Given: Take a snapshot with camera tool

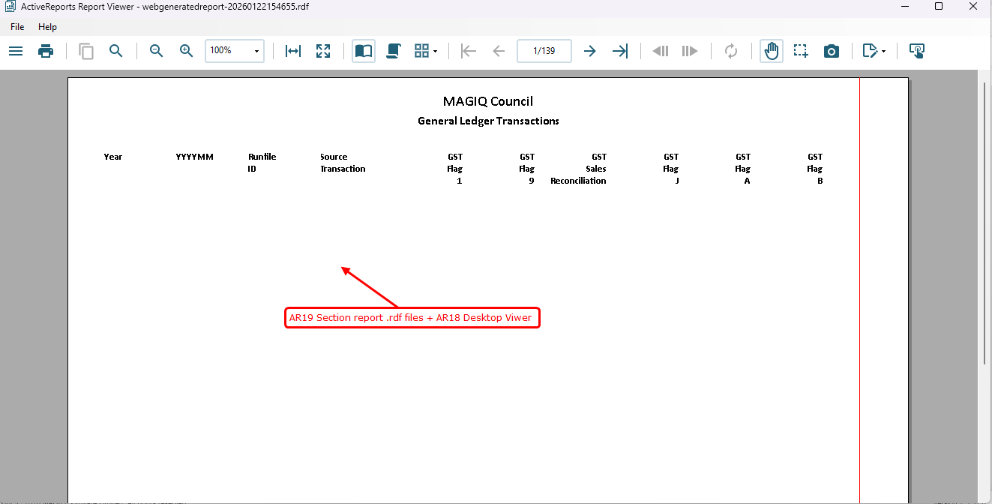Looking at the screenshot, I should [831, 51].
